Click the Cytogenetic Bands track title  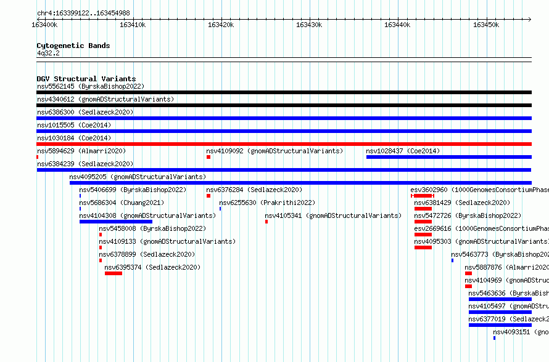click(73, 46)
